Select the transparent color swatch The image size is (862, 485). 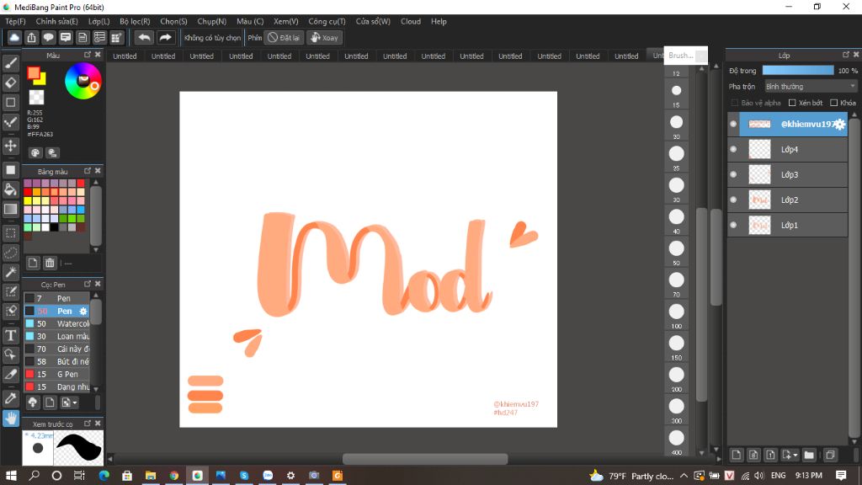pyautogui.click(x=36, y=98)
